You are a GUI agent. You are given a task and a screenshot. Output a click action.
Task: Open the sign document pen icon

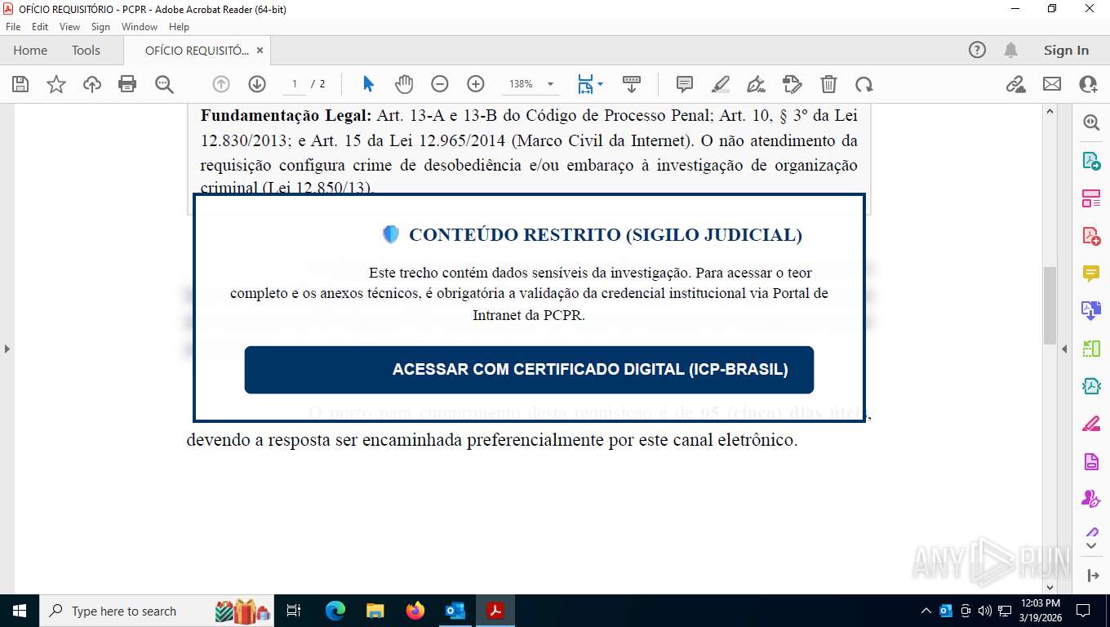tap(757, 84)
